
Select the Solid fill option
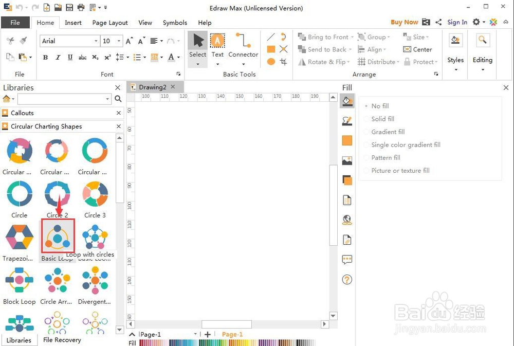pyautogui.click(x=380, y=119)
